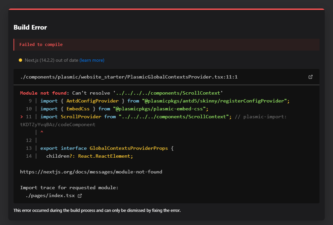
Task: Click the "Failed to compile" banner
Action: coord(41,44)
